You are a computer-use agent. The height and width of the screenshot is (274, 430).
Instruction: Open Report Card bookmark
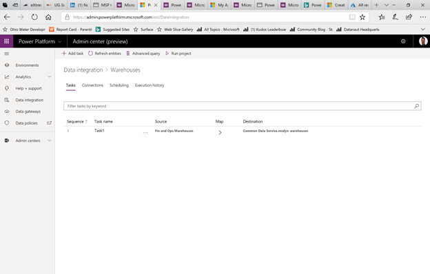(x=70, y=30)
